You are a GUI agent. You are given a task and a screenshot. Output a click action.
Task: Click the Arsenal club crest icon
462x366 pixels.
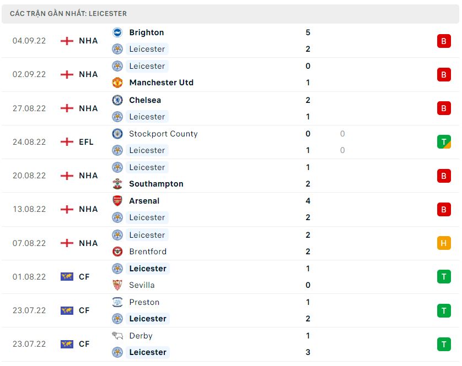coord(117,201)
